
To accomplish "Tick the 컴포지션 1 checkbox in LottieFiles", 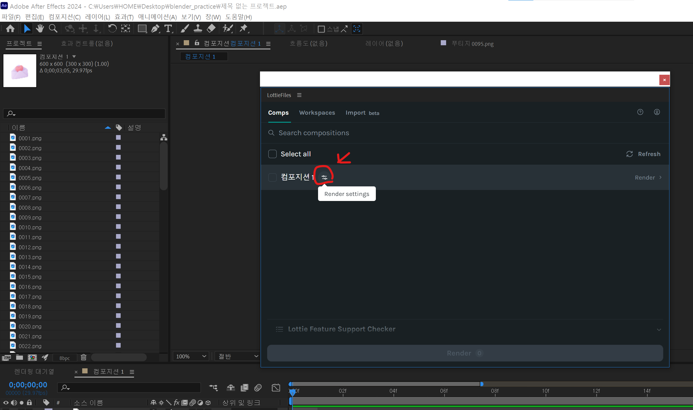I will [x=272, y=177].
